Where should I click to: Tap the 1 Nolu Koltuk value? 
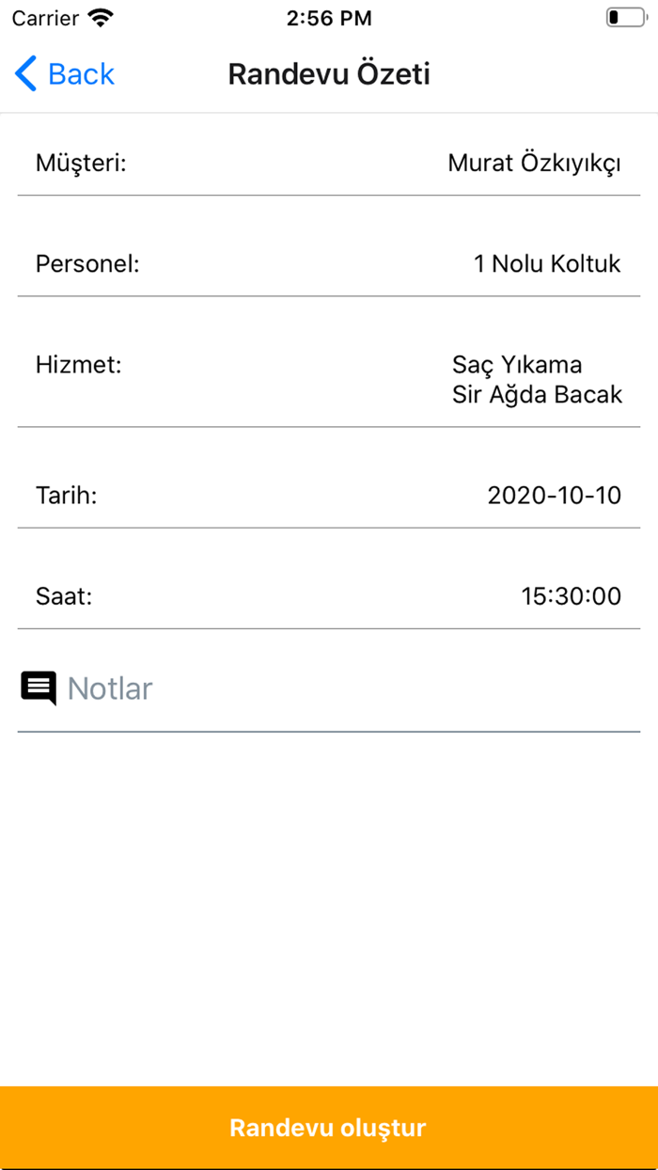(548, 263)
